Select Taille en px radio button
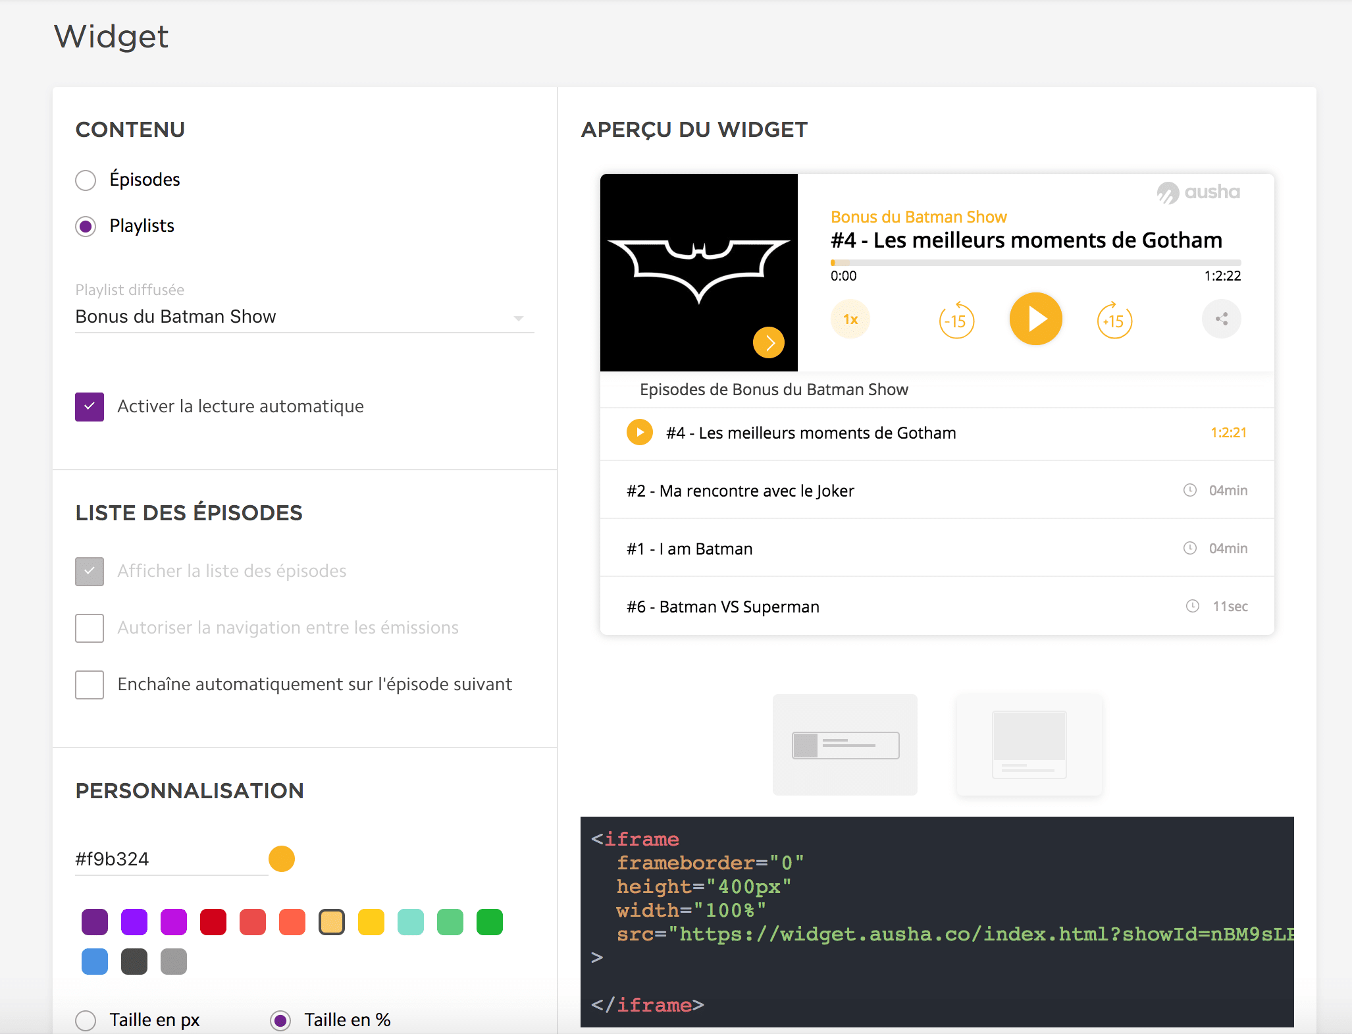Viewport: 1352px width, 1034px height. (86, 1021)
